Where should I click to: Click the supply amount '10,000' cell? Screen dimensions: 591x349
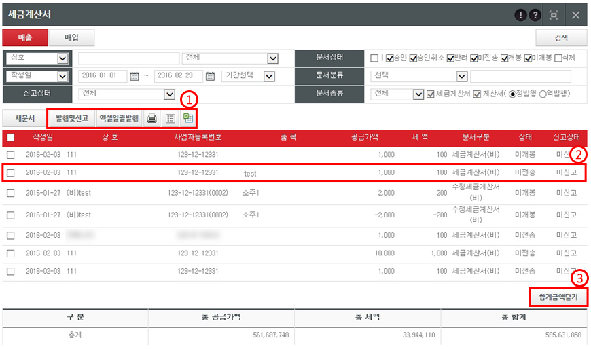[384, 253]
